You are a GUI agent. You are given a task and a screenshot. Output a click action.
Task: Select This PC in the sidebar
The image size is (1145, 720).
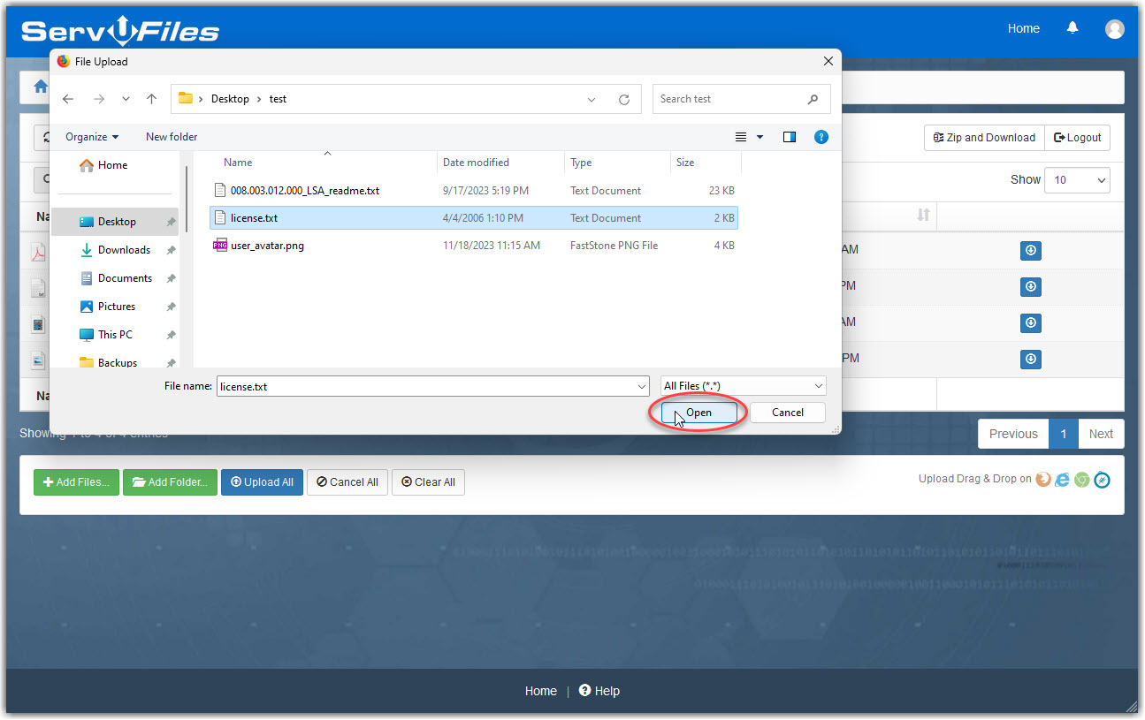coord(115,335)
